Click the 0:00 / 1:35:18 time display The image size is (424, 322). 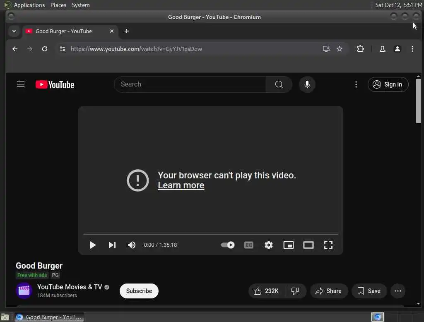click(160, 245)
